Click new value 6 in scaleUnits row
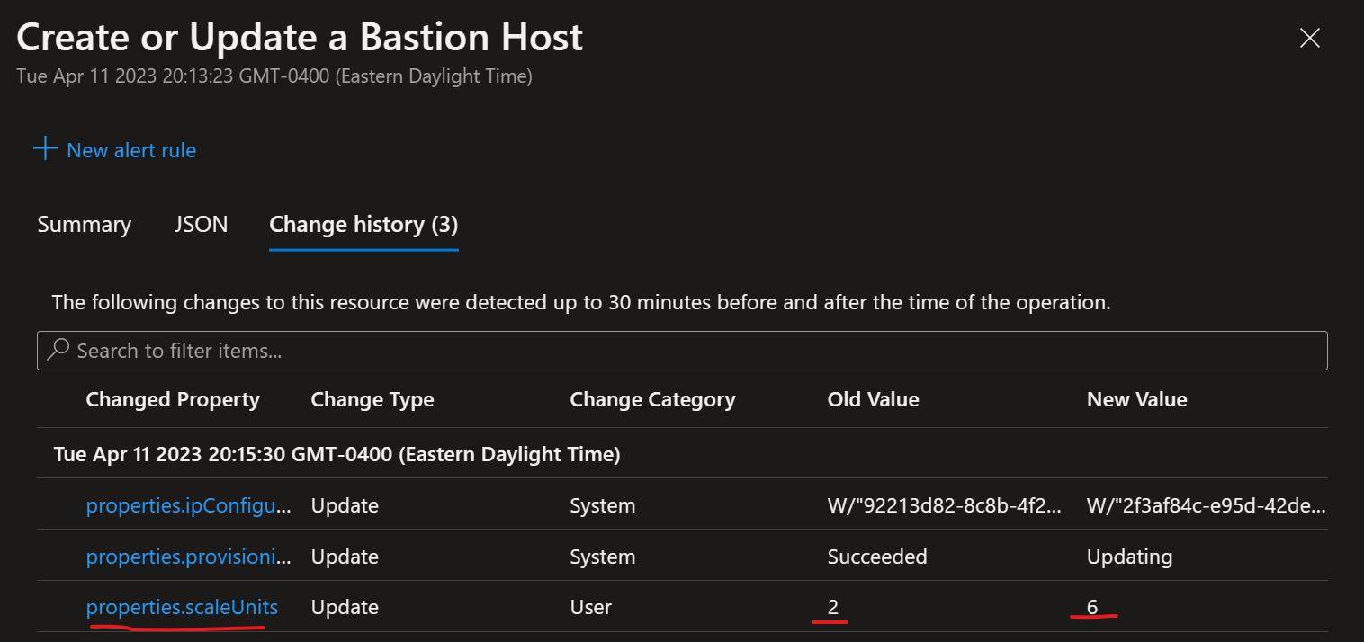Image resolution: width=1364 pixels, height=642 pixels. click(1092, 607)
